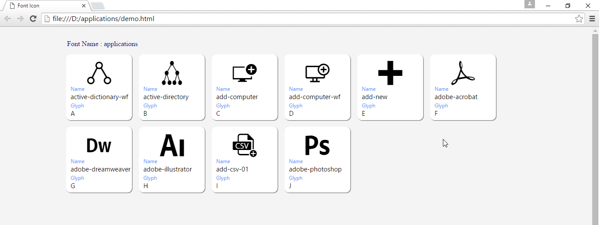Click the Glyph label on adobe-photoshop card
The height and width of the screenshot is (225, 599).
pyautogui.click(x=296, y=178)
